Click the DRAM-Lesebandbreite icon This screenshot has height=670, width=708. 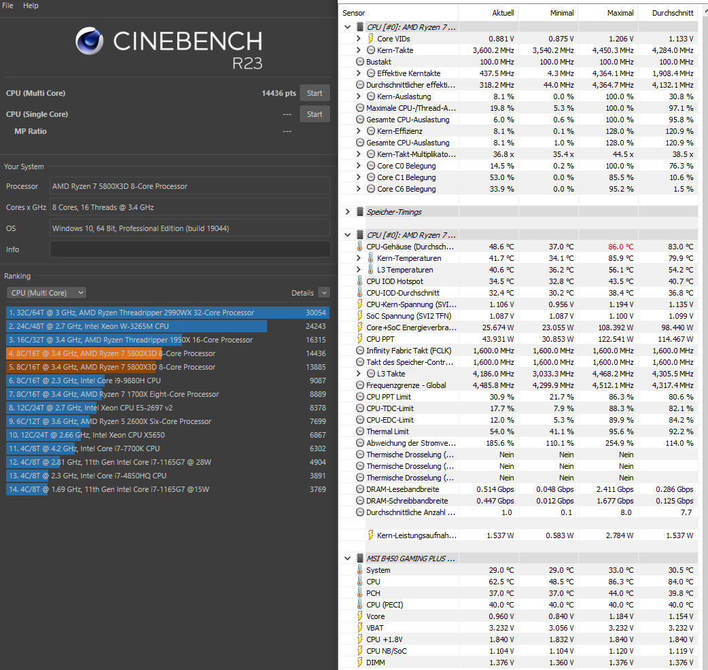coord(360,489)
